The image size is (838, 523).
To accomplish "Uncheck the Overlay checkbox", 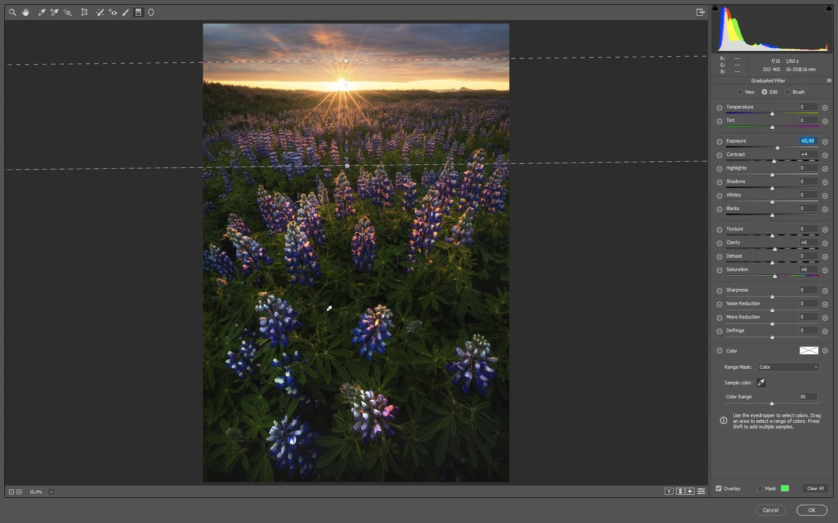I will [x=719, y=488].
